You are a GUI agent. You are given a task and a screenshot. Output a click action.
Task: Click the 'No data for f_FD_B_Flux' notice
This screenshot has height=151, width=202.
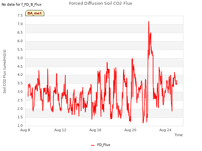coord(21,4)
